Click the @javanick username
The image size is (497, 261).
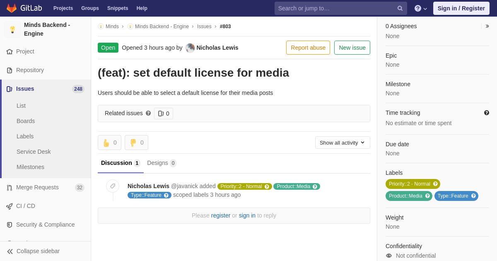pyautogui.click(x=184, y=186)
